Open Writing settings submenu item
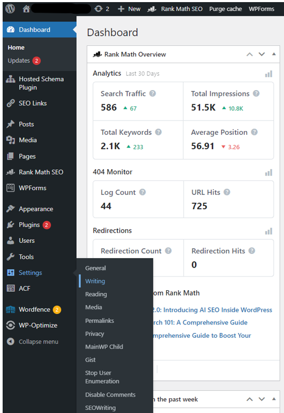 (x=95, y=281)
